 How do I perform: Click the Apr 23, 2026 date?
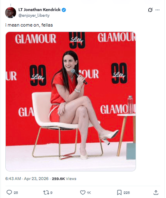[x=36, y=179]
